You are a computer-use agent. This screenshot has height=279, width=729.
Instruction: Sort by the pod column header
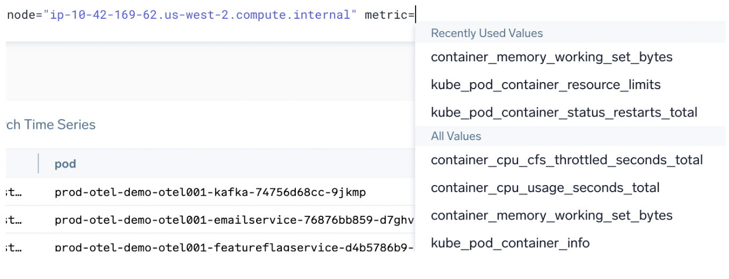pyautogui.click(x=65, y=164)
